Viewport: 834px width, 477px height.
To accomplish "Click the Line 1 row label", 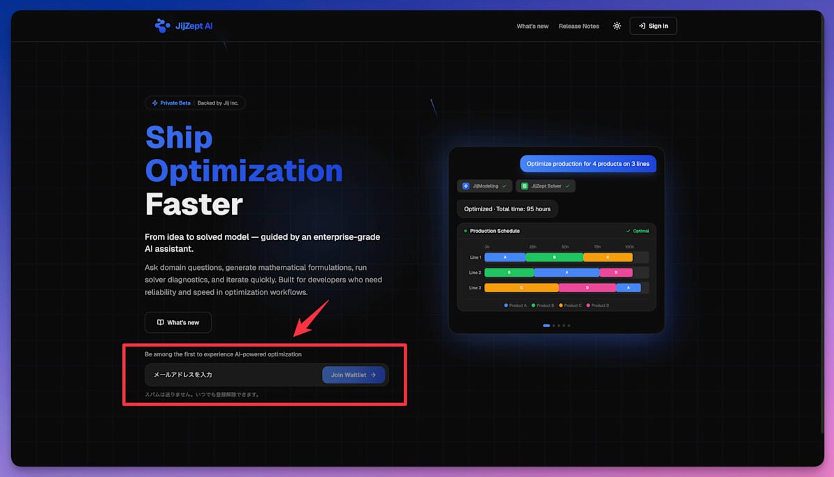I will coord(476,257).
